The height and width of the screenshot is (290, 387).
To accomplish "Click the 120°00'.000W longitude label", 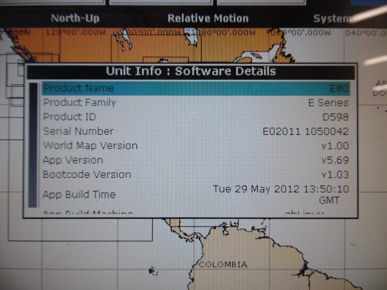I will 75,32.
